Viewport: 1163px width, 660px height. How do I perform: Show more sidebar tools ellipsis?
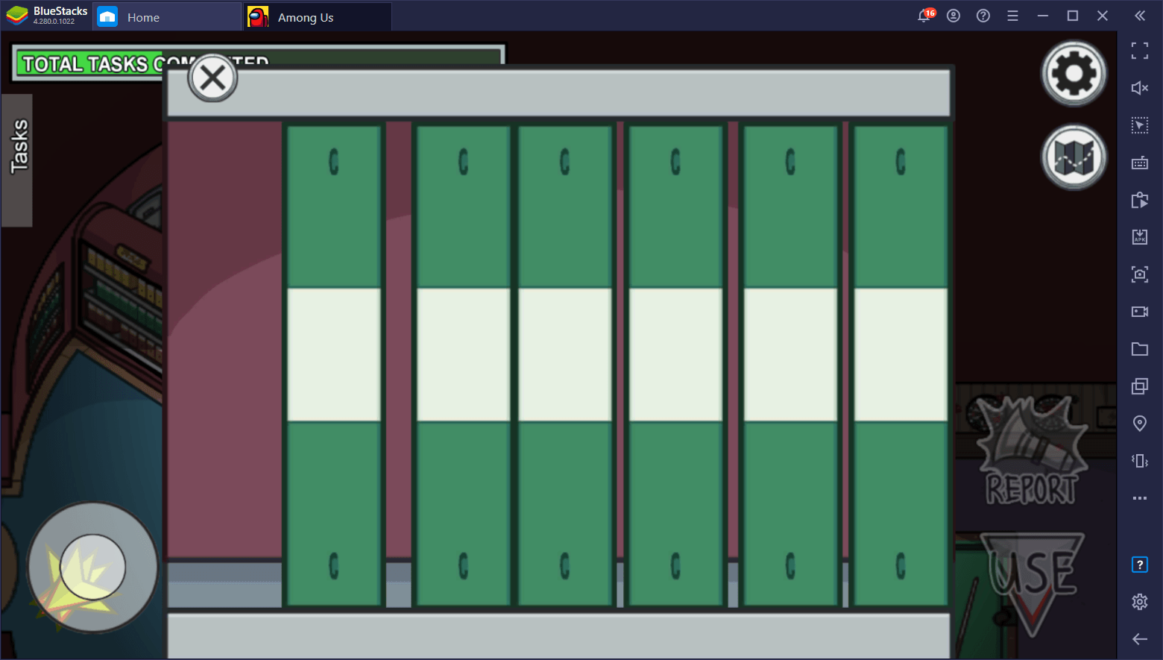[1140, 498]
